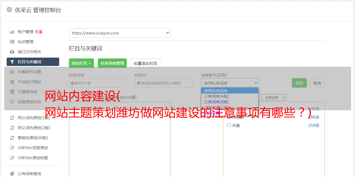
Task: Click the refresh icon for 智能伪原创[AI版]
Action: 12,138
